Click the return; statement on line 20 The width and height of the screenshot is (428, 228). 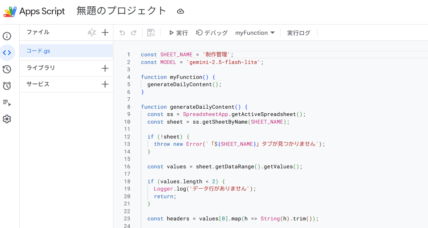point(165,197)
